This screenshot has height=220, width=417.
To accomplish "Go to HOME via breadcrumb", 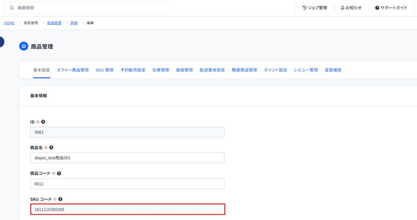I will coord(9,23).
